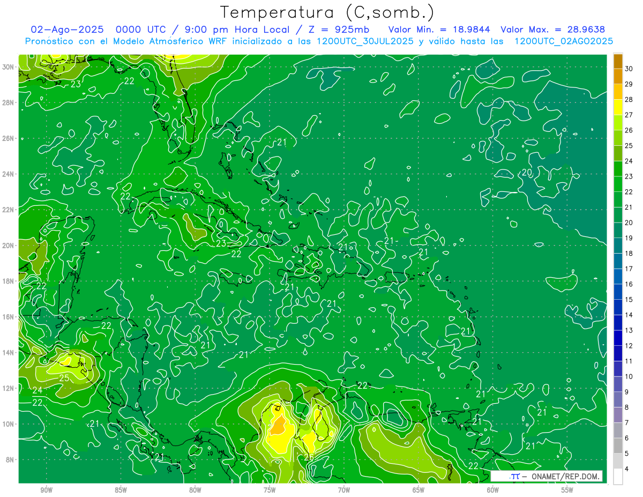The width and height of the screenshot is (643, 497).
Task: Select valid-until time "1200UTC_02AGO2025"
Action: (x=564, y=41)
